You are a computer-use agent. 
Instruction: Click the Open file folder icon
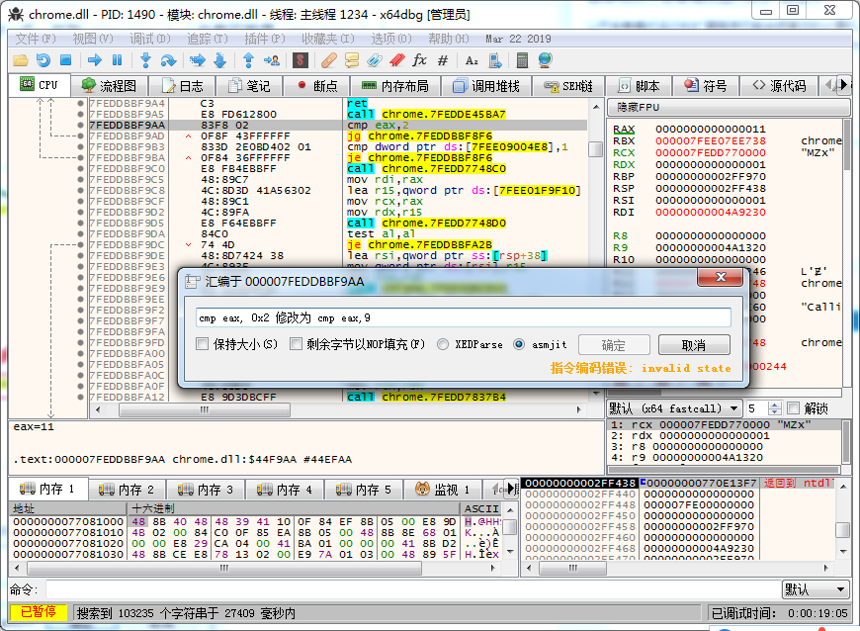21,60
